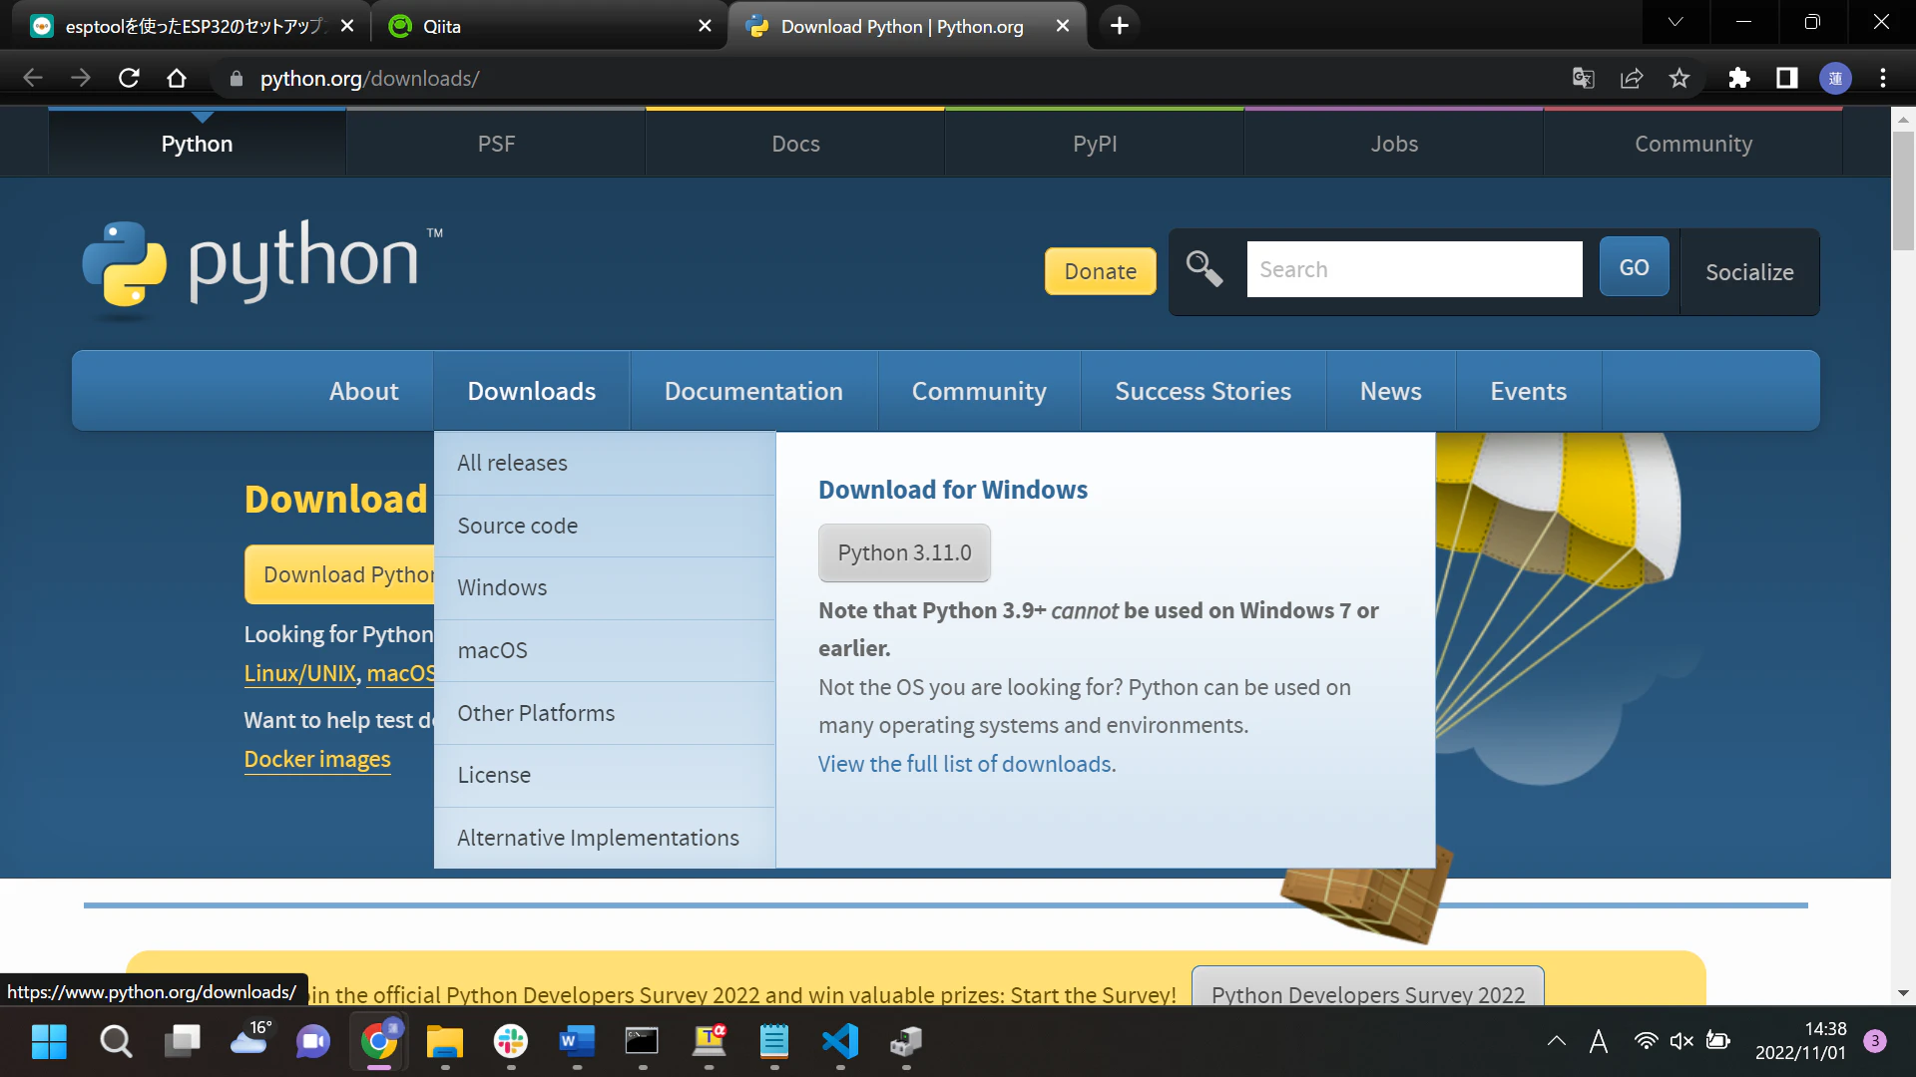Switch to the PSF top tab
Screen dimensions: 1916x1077
click(496, 144)
